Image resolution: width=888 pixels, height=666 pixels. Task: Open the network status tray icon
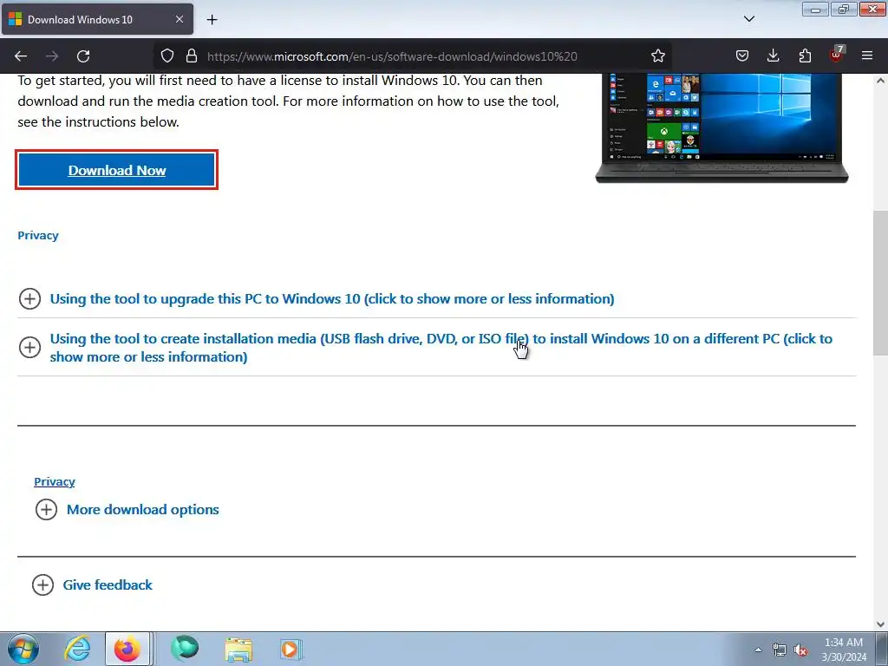pos(780,650)
